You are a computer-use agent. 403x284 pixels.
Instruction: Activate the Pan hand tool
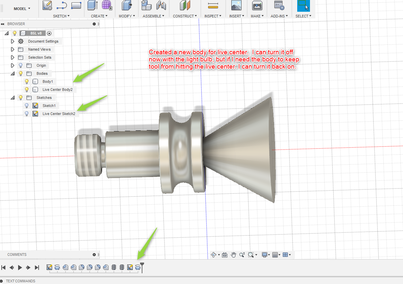233,255
